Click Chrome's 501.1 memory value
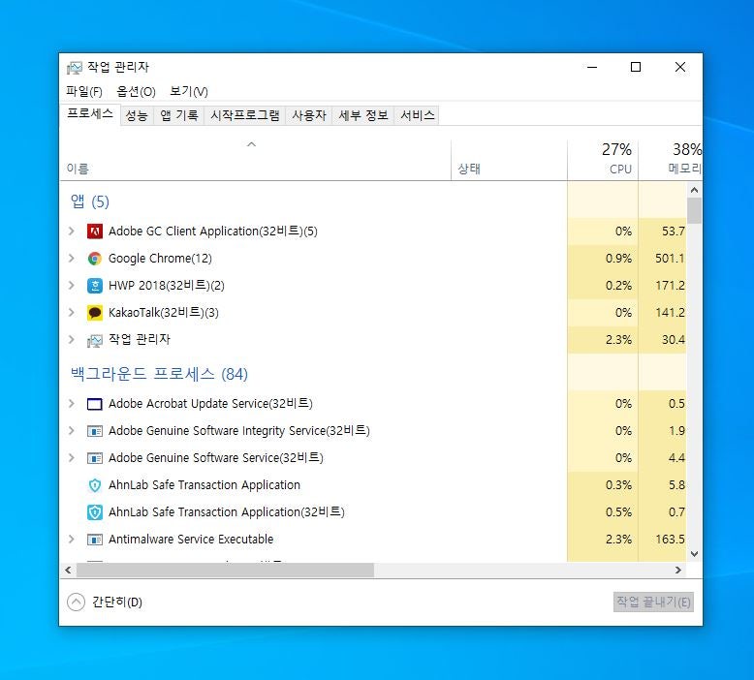The image size is (754, 680). click(x=670, y=259)
